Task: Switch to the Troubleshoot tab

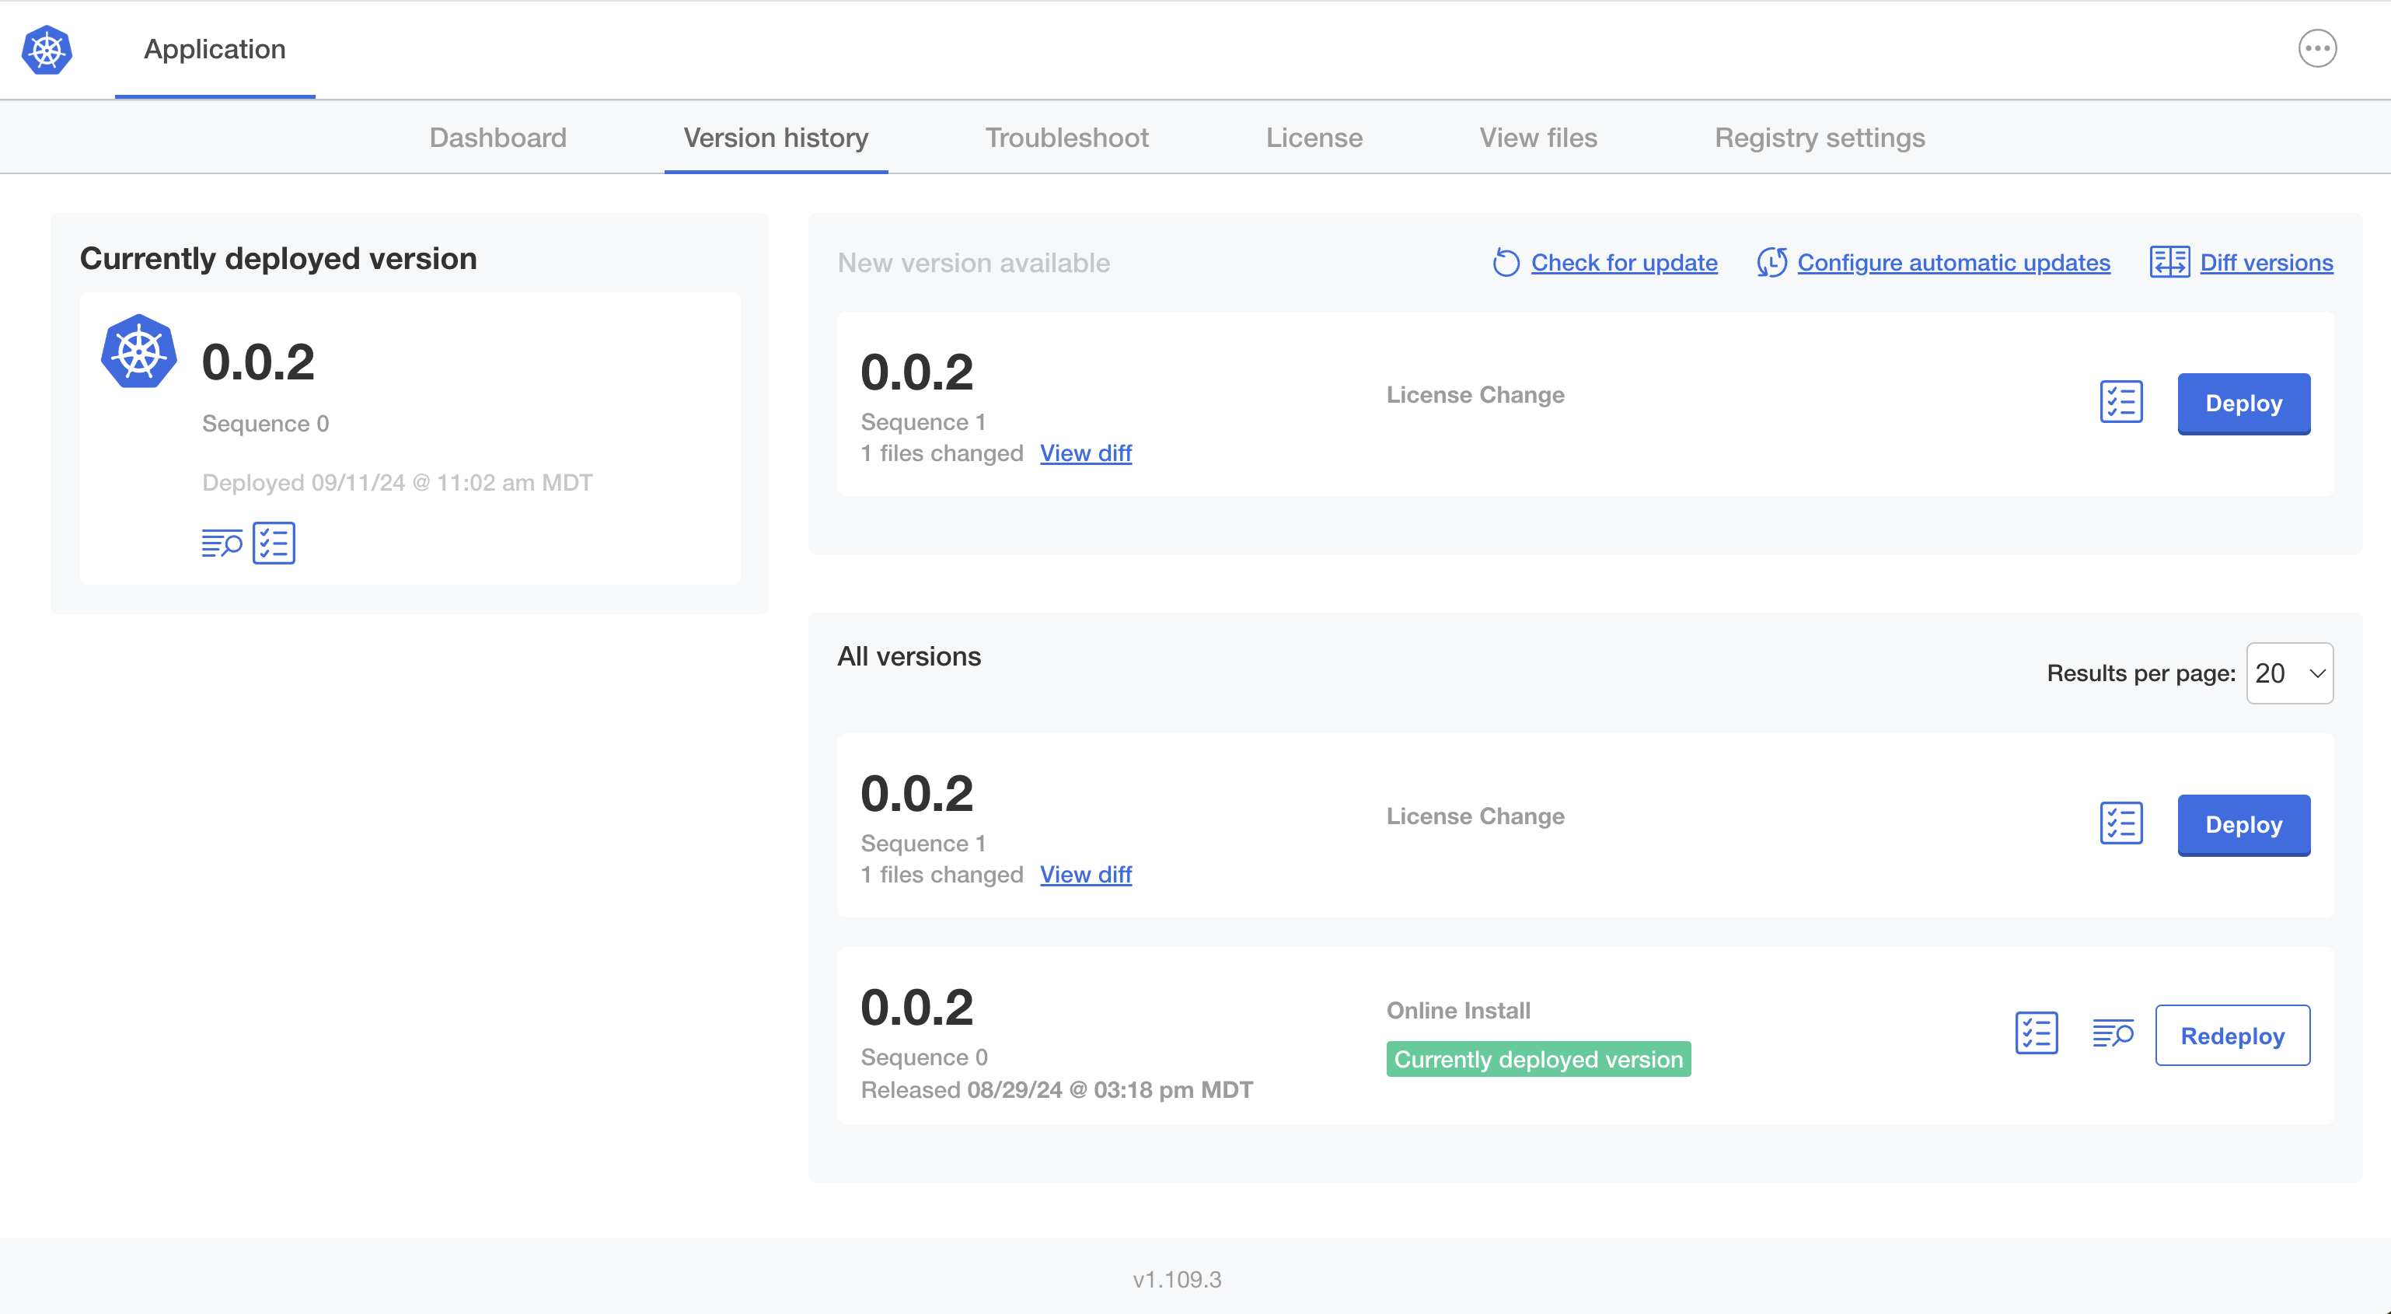Action: click(1068, 138)
